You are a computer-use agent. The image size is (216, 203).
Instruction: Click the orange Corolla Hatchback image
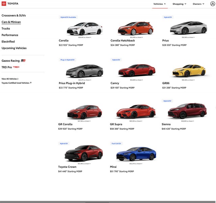tap(136, 28)
